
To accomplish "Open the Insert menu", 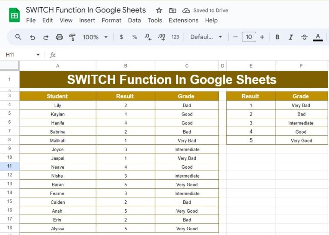I will [x=87, y=21].
